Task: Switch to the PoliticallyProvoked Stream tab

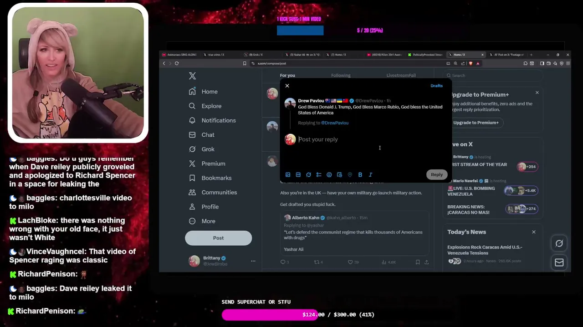Action: (x=424, y=55)
